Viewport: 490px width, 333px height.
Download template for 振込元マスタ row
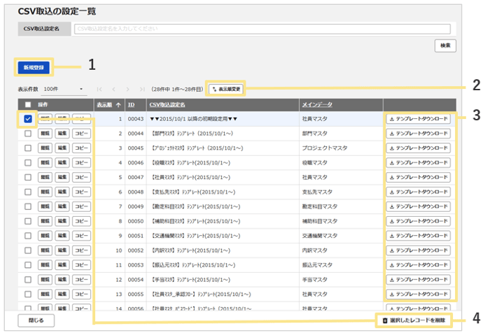point(418,265)
